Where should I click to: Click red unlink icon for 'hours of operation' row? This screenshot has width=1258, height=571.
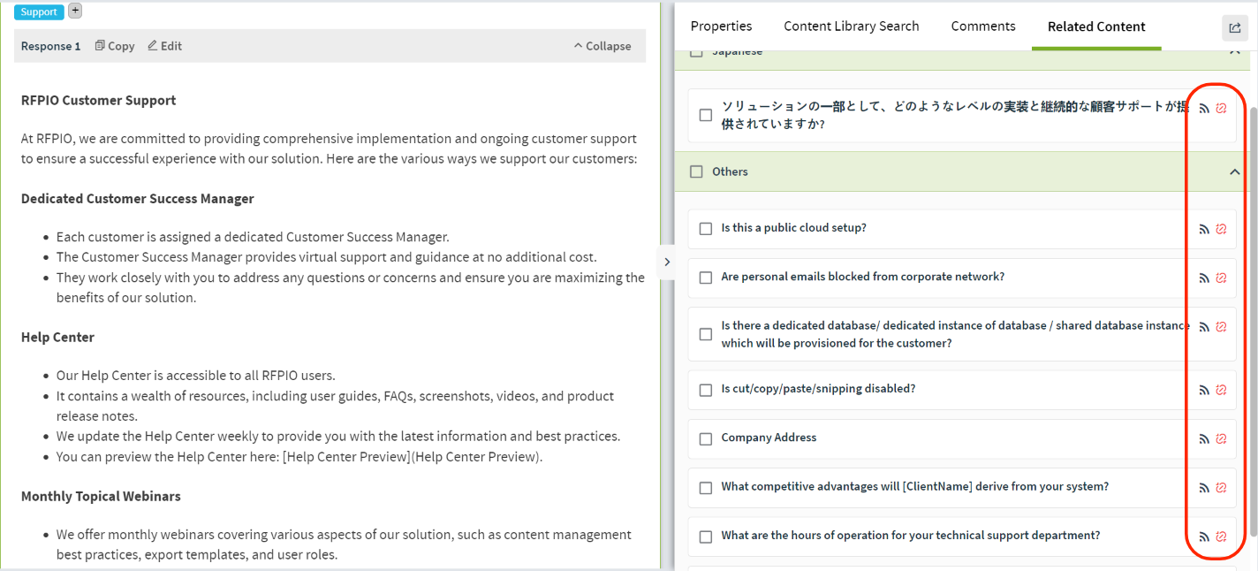click(1222, 537)
